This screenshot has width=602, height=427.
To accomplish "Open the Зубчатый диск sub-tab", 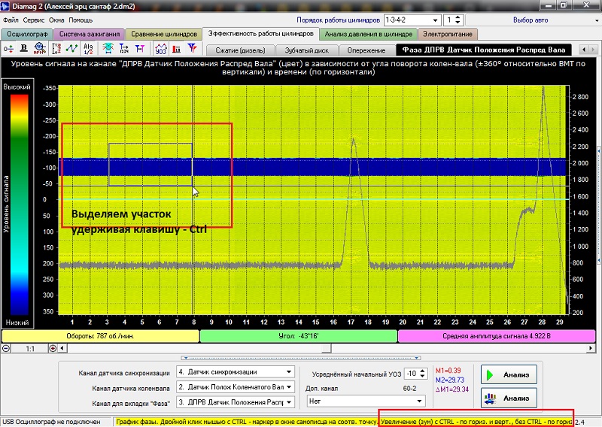I will [307, 50].
